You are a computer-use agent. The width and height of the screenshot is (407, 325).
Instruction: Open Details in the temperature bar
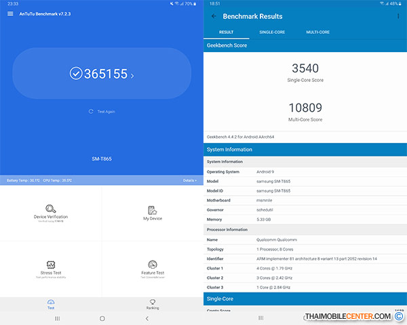190,180
